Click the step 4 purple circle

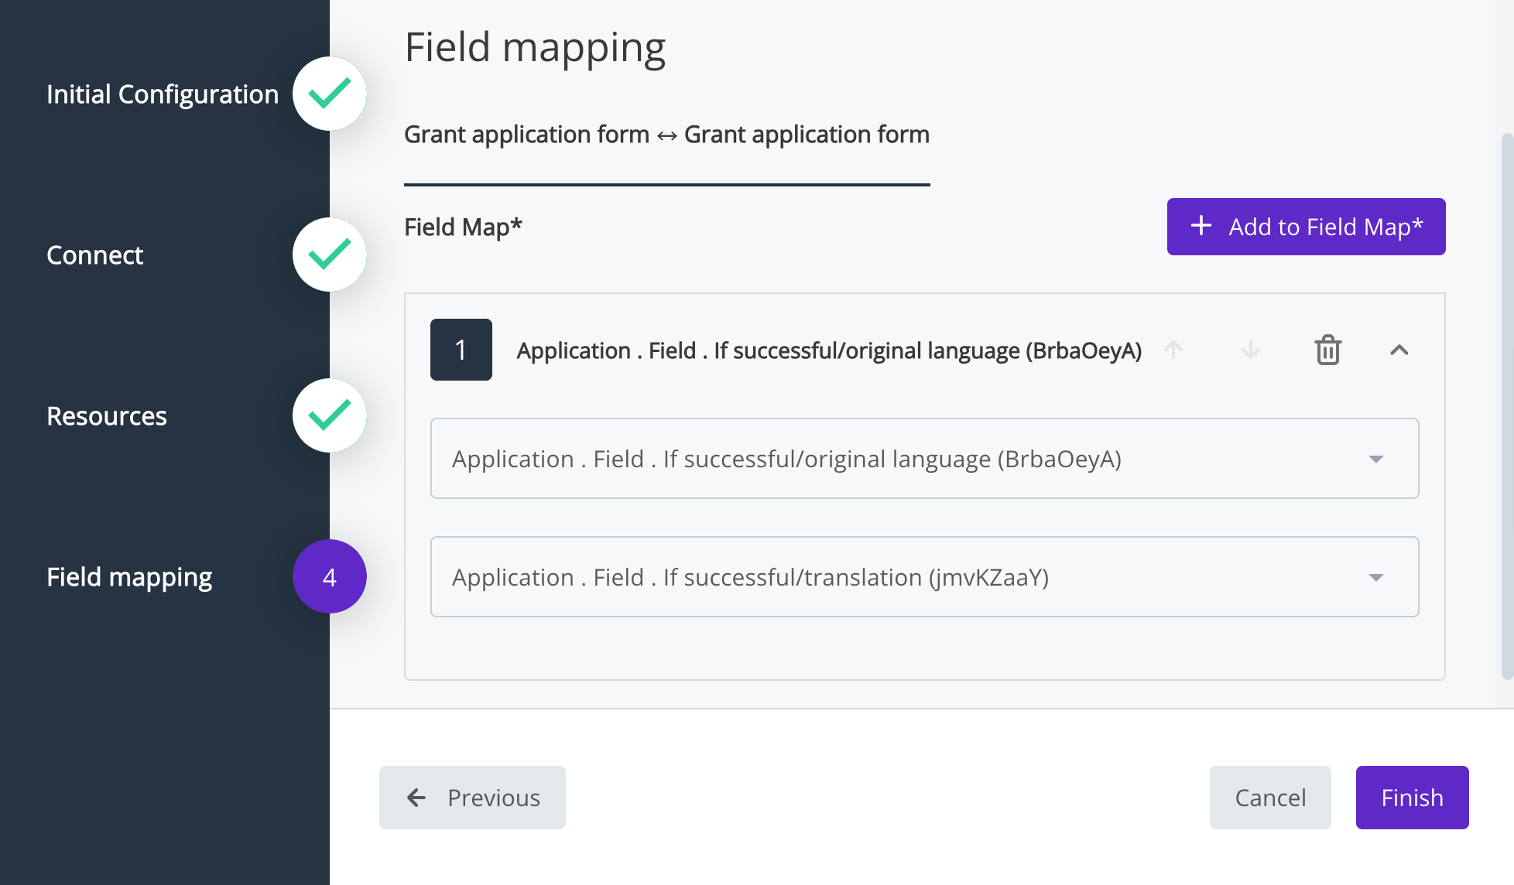[330, 577]
